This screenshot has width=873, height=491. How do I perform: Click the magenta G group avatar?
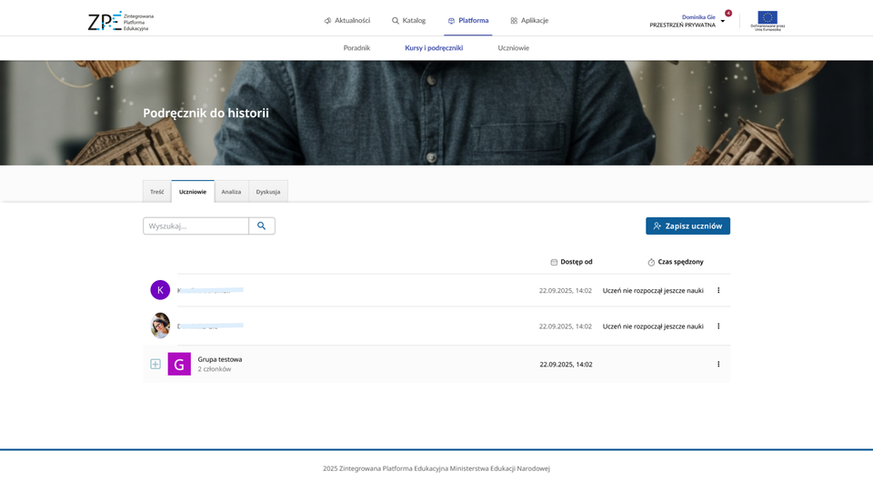(x=179, y=364)
